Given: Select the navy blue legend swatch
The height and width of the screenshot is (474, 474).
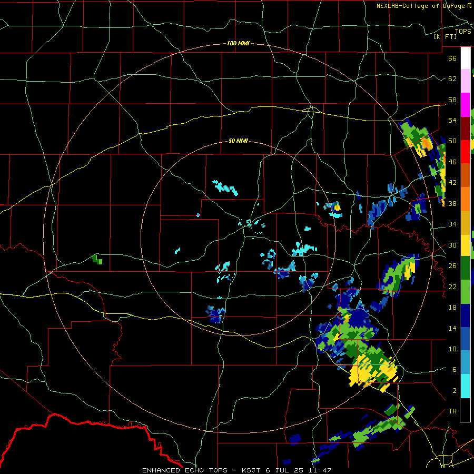Looking at the screenshot, I should (465, 315).
